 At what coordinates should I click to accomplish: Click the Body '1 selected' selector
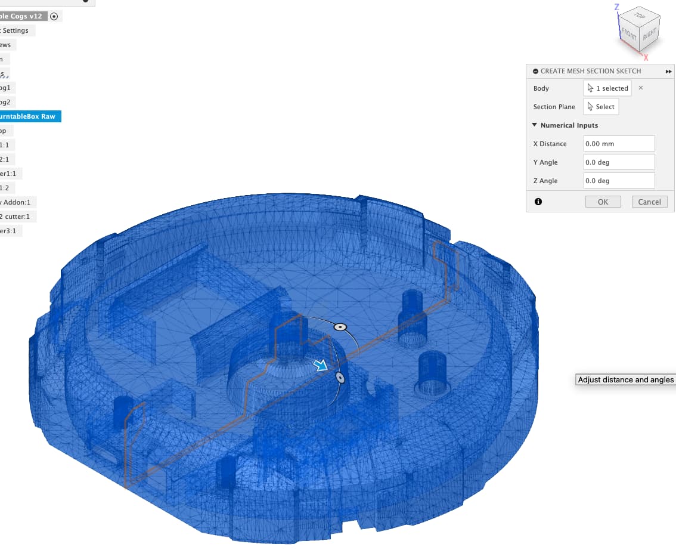[607, 88]
